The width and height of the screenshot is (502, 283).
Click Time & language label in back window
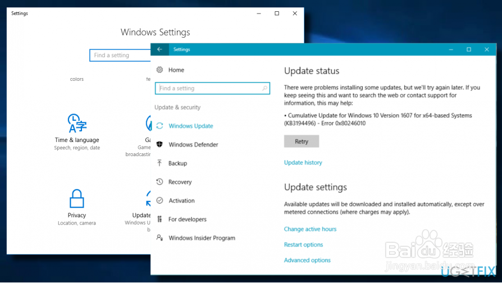click(77, 140)
